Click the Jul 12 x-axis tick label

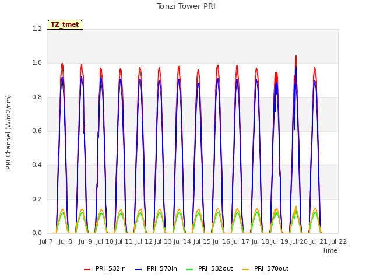(144, 242)
